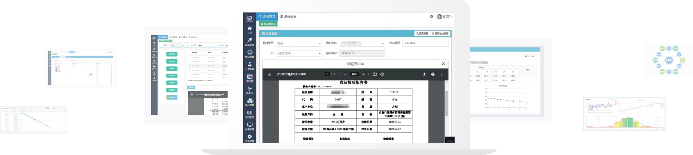Viewport: 693px width, 155px height.
Task: Click the 255.78 万片 quantity cell
Action: [x=338, y=122]
